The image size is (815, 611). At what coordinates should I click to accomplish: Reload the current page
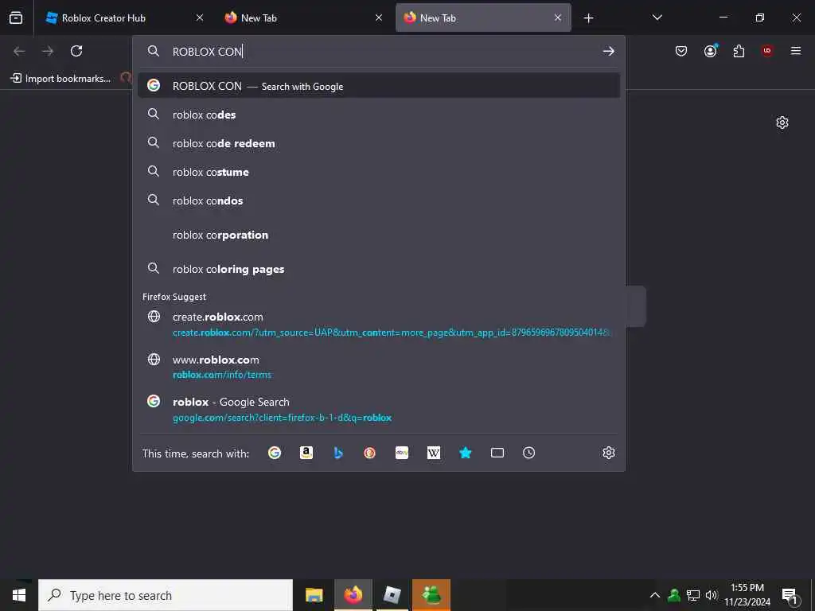76,51
